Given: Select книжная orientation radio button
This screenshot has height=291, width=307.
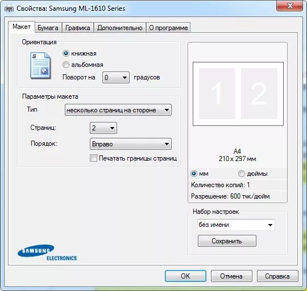Looking at the screenshot, I should [66, 53].
